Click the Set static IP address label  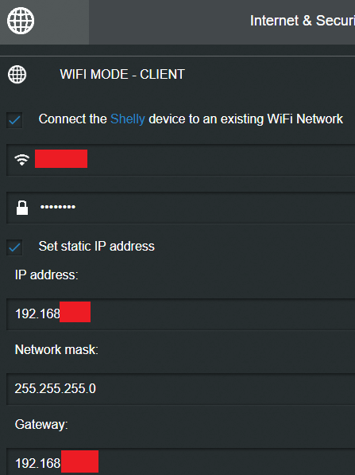click(96, 246)
